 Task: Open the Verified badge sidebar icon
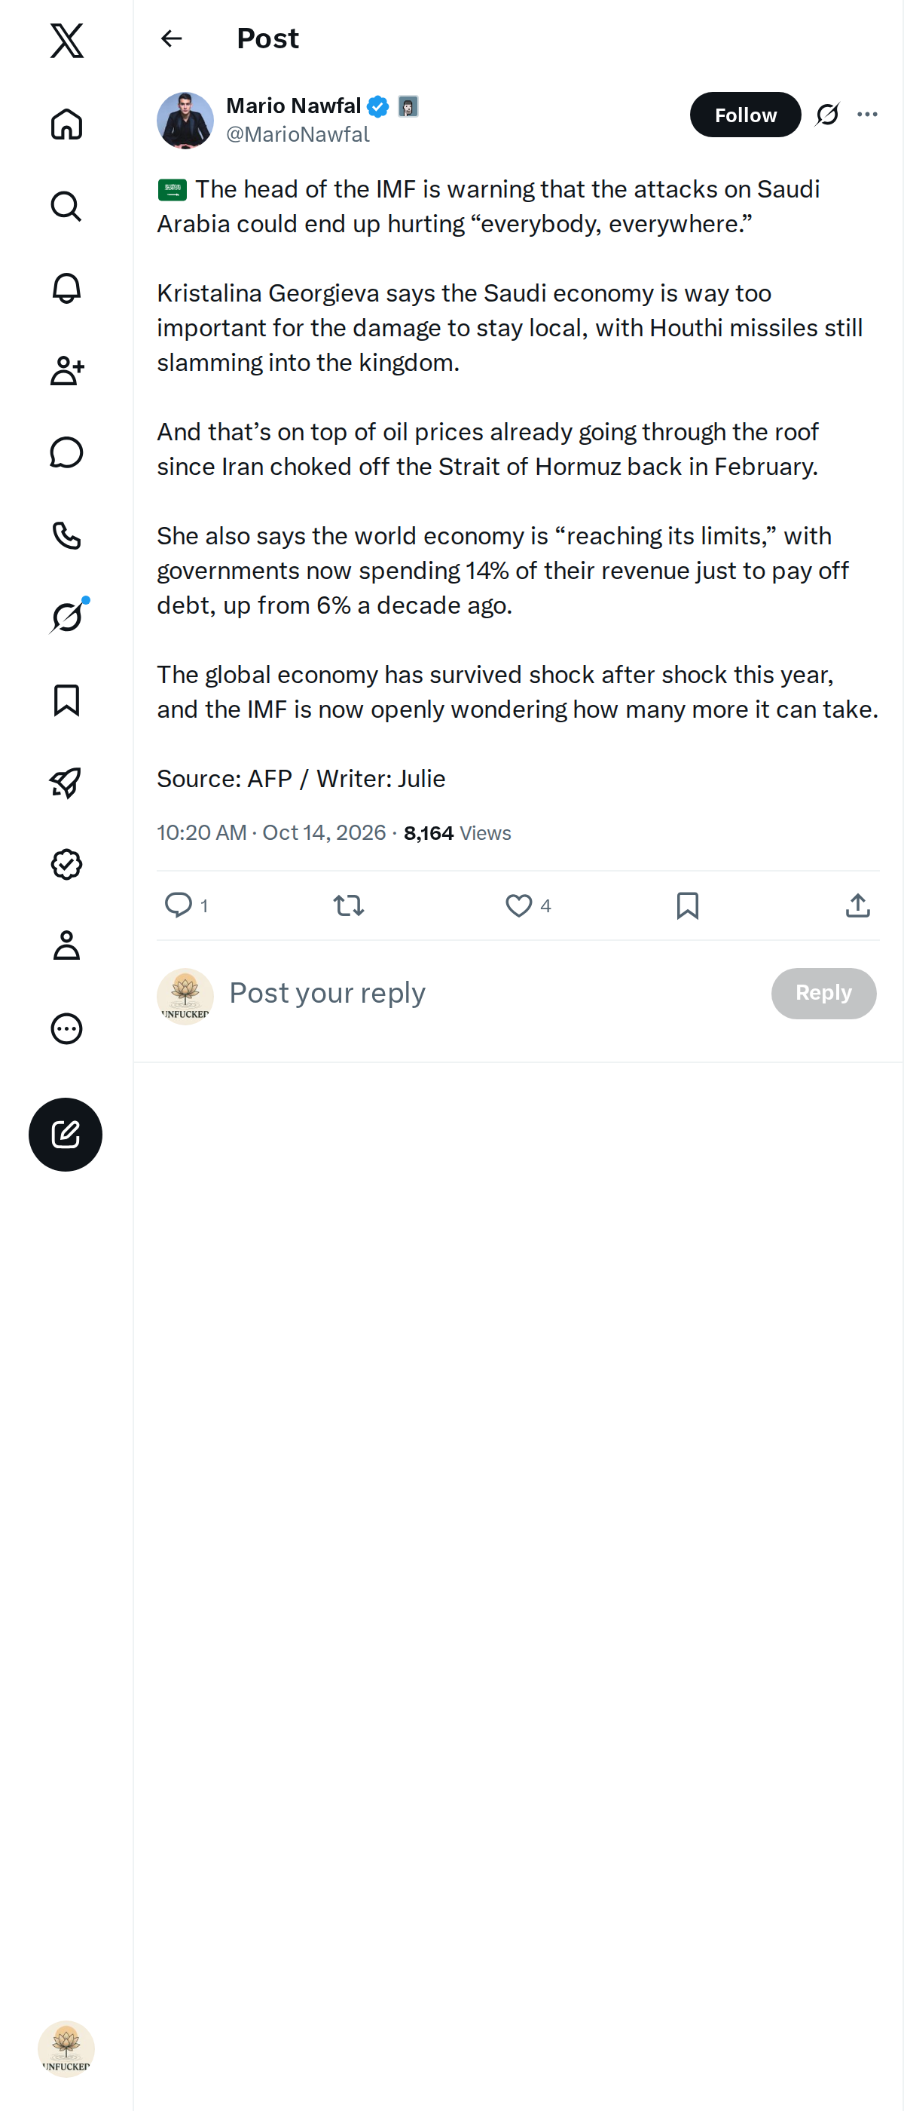[x=66, y=864]
